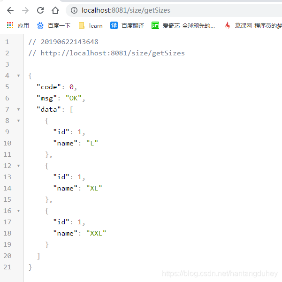Click the yellow learn folder icon
The height and width of the screenshot is (282, 282).
pos(82,25)
